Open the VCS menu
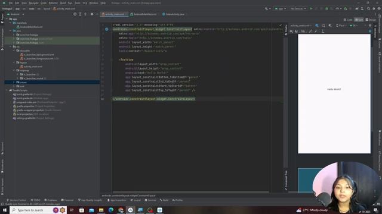Viewport: 382px width, 214px height. 85,3
